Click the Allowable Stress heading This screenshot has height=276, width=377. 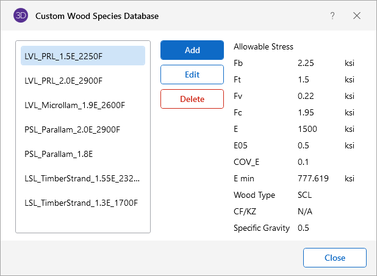tap(263, 46)
